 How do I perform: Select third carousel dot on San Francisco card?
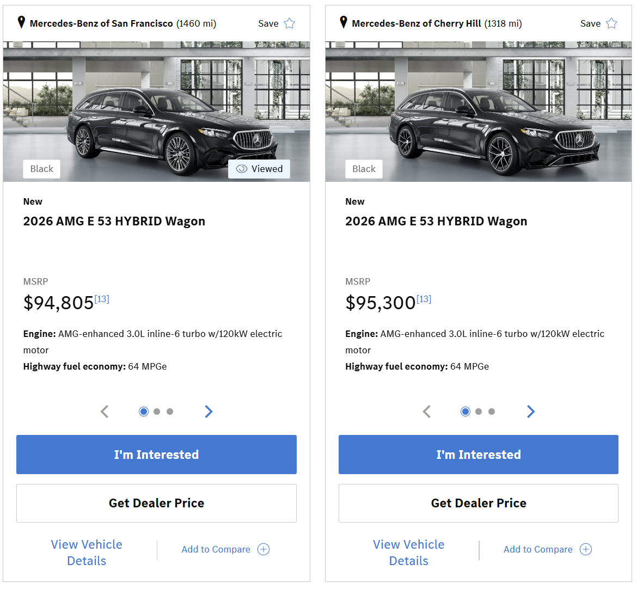pyautogui.click(x=170, y=412)
